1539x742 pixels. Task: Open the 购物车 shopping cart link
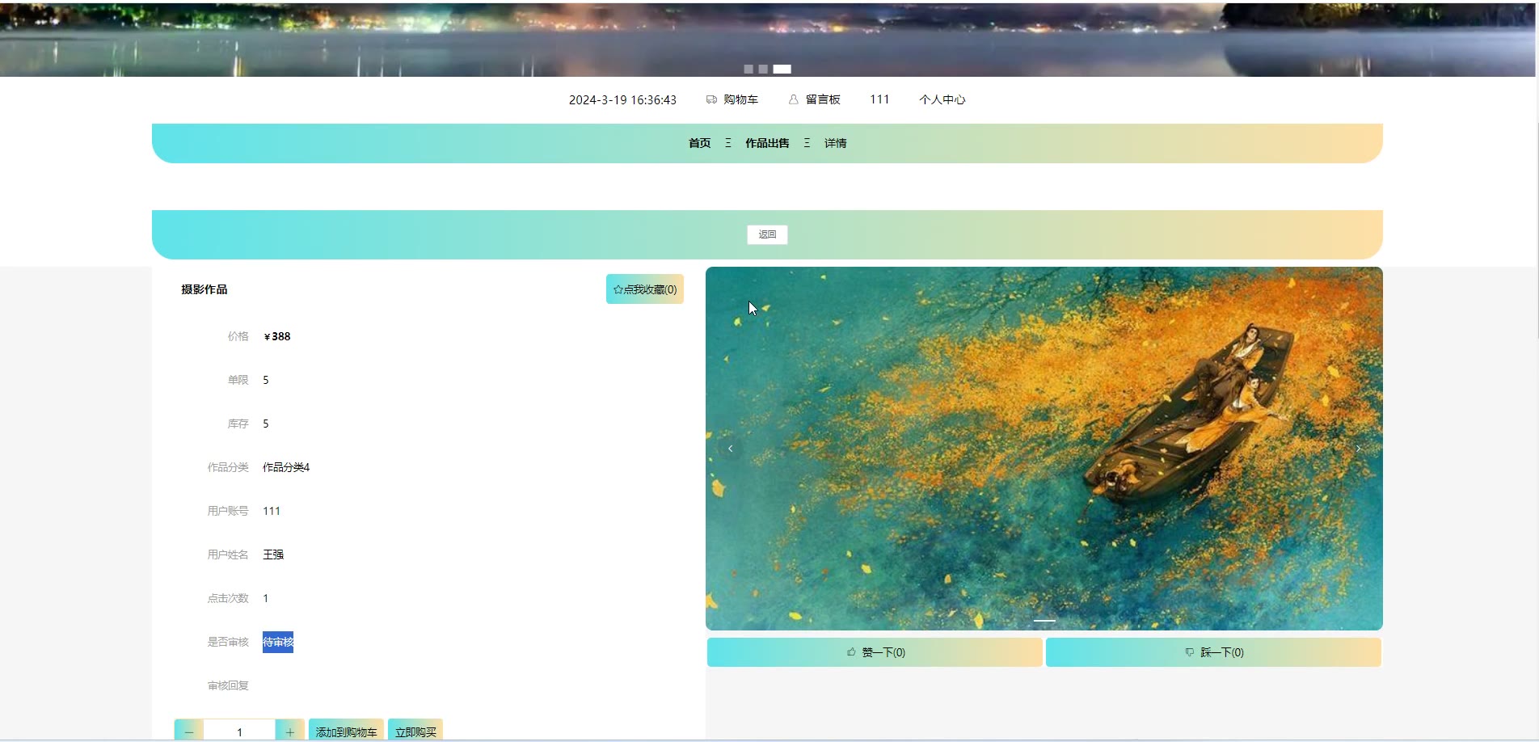coord(740,99)
